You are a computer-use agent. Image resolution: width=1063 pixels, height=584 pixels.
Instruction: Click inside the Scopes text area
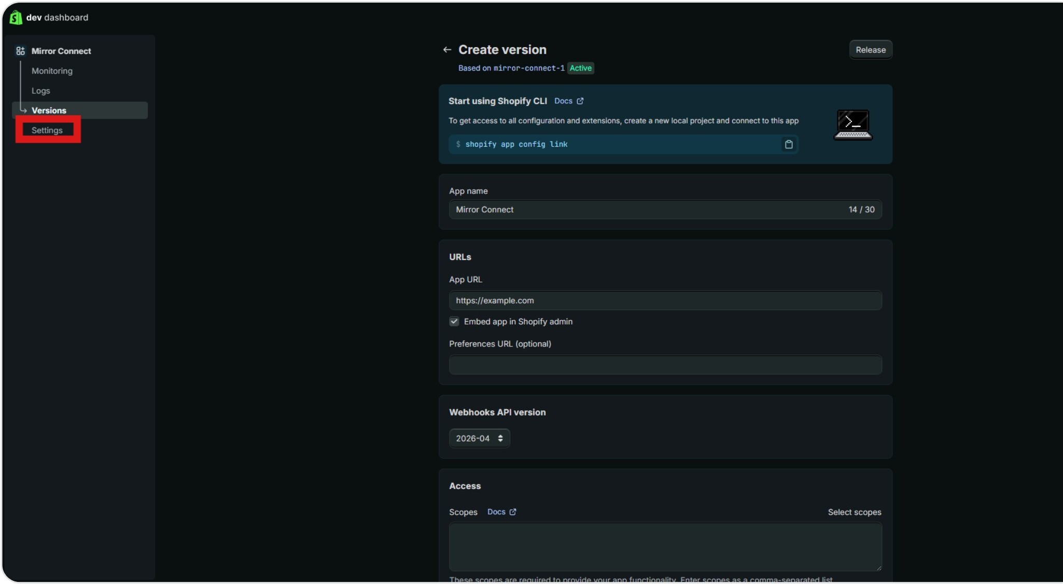click(x=665, y=547)
